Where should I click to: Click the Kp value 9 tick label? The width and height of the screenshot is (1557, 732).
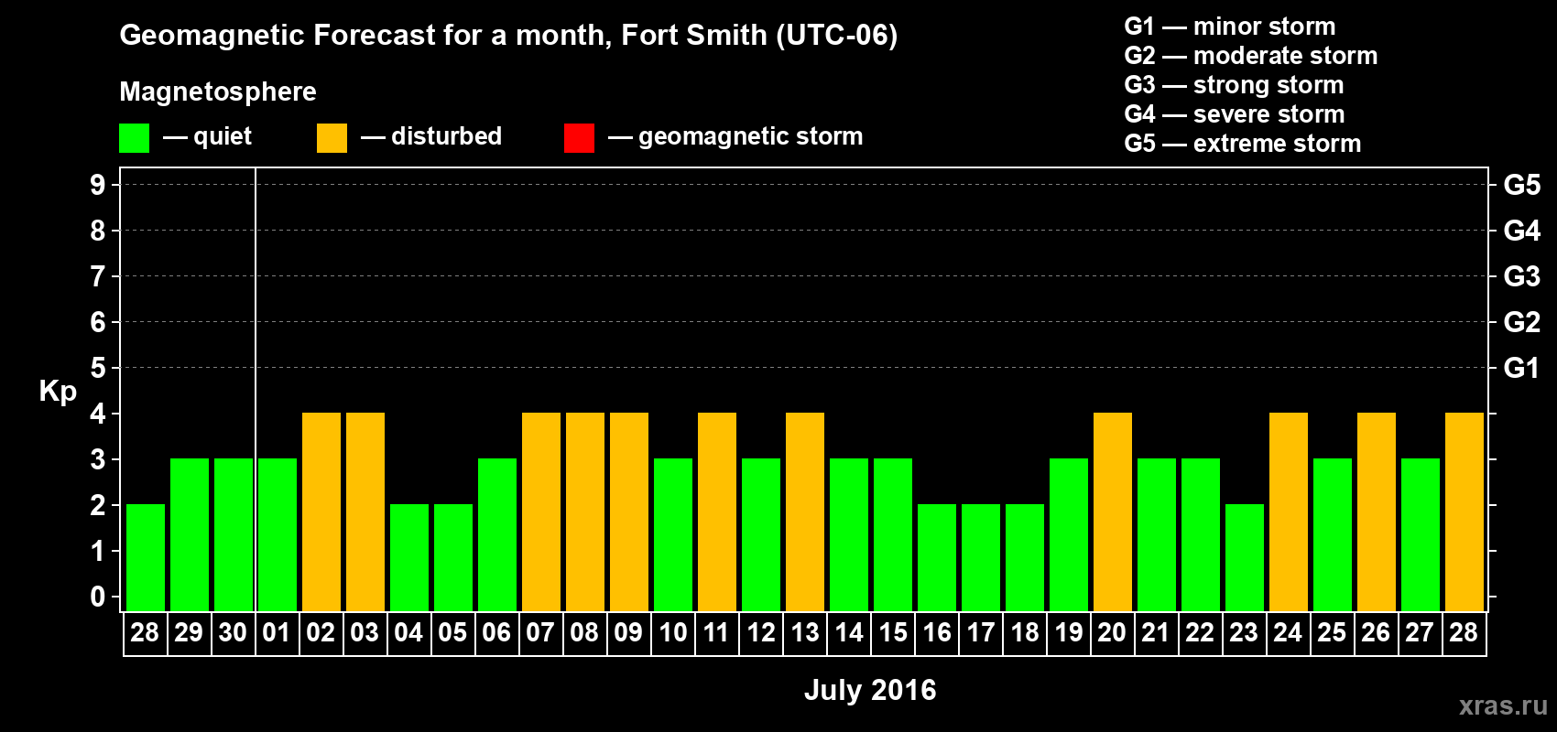tap(98, 185)
